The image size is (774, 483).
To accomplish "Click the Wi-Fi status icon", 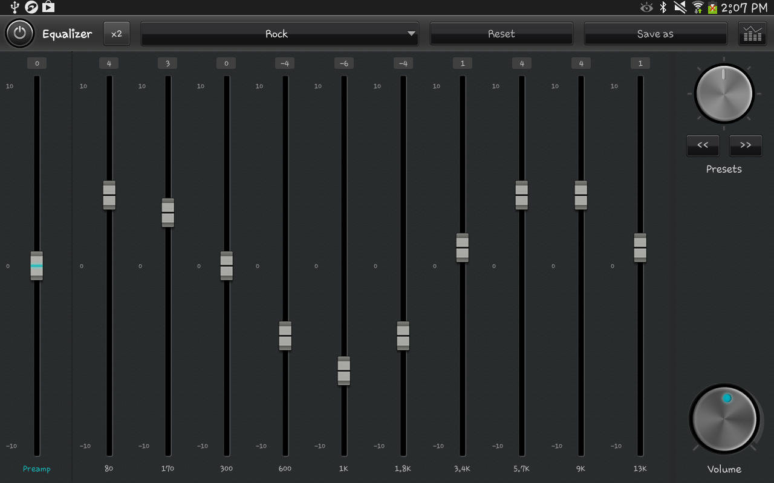I will [697, 8].
